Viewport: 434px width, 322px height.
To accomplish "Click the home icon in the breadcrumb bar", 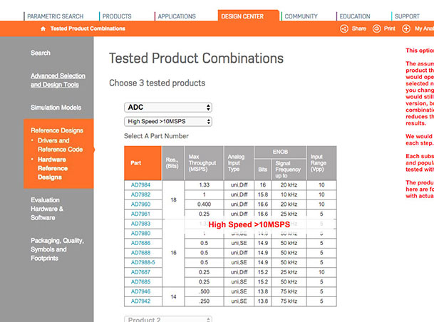I will click(x=44, y=28).
